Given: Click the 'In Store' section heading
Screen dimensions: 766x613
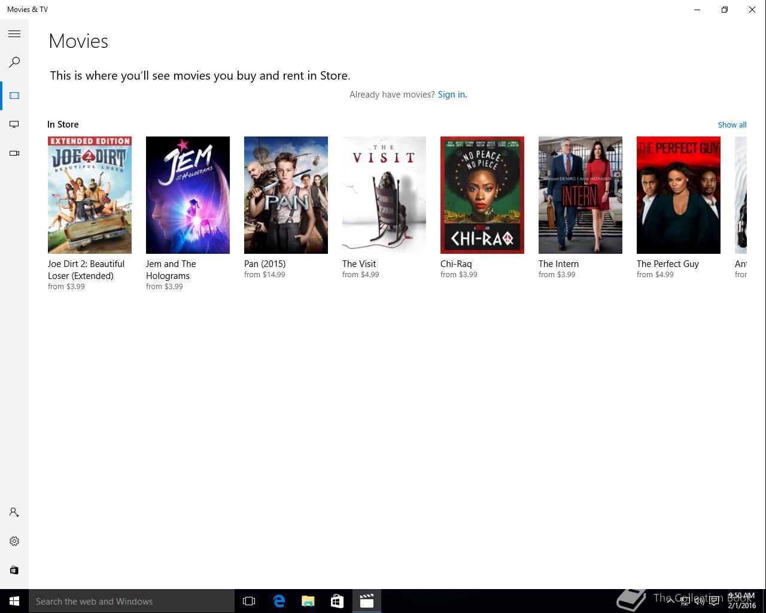Looking at the screenshot, I should coord(63,125).
